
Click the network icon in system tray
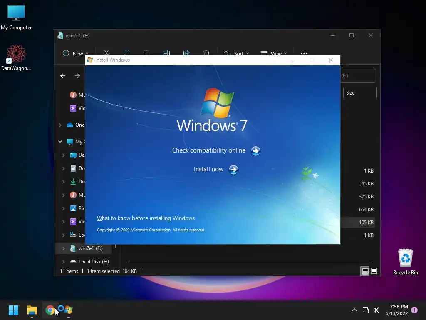coord(366,310)
